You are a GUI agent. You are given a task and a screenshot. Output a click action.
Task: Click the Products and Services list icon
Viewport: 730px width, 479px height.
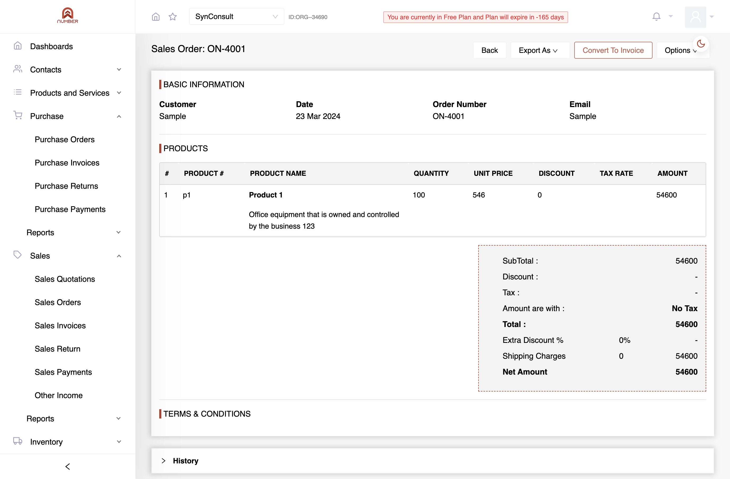coord(18,92)
